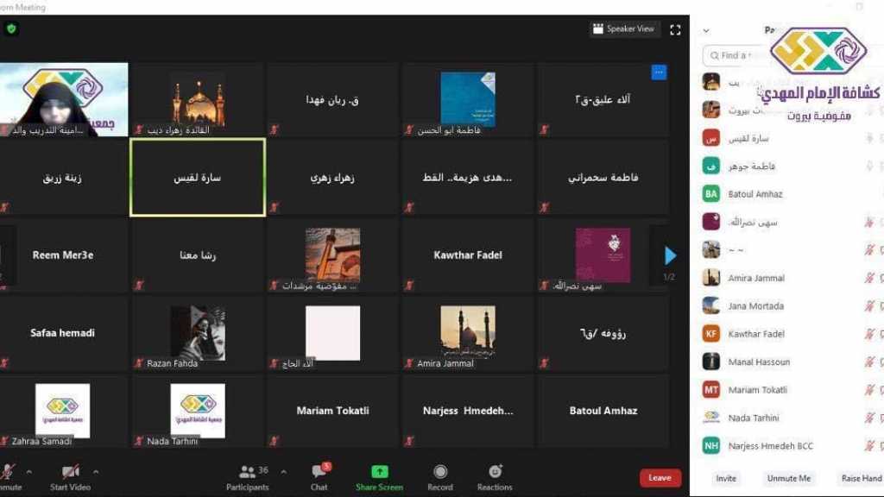Open the Reactions emoji icon
This screenshot has width=884, height=497.
coord(495,472)
